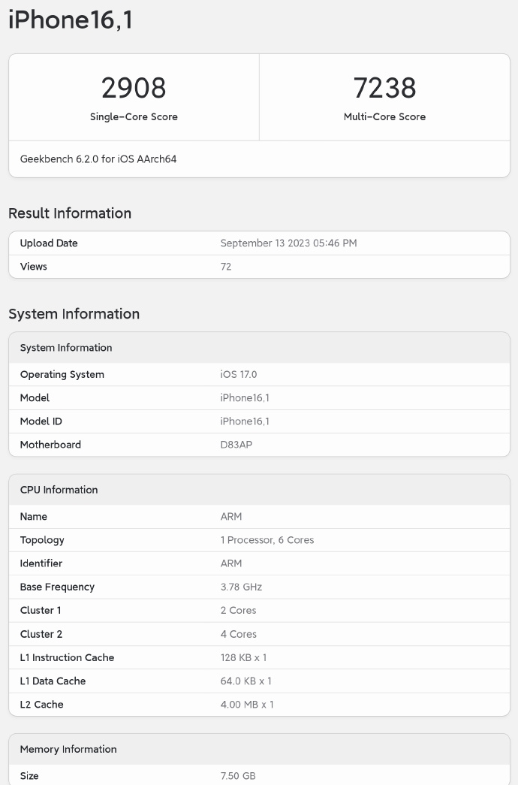Click the Model ID row label

[41, 421]
